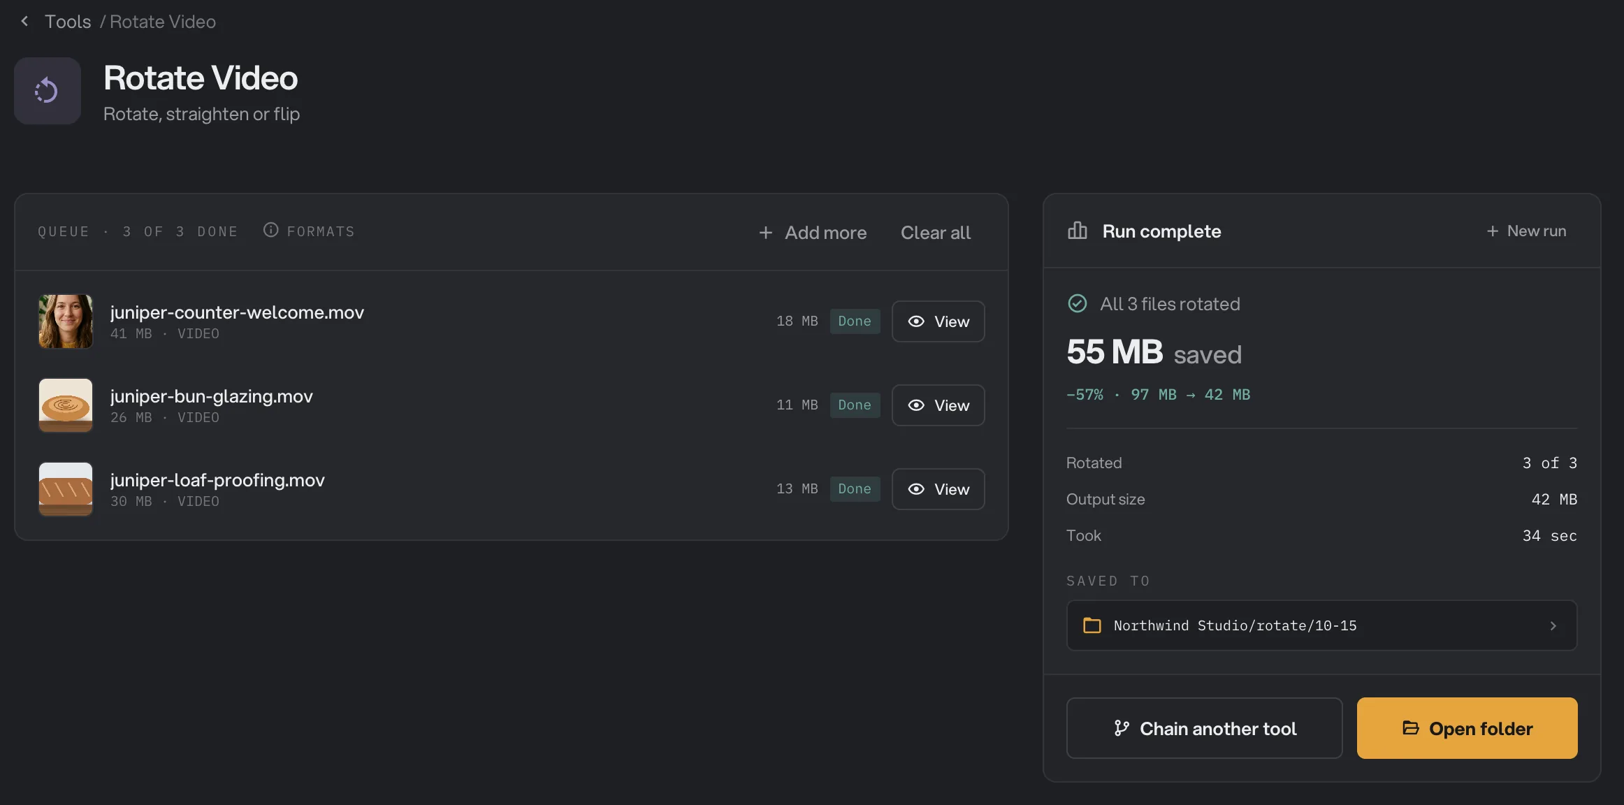Start a New run
Screen dimensions: 1624x805
pyautogui.click(x=1526, y=231)
